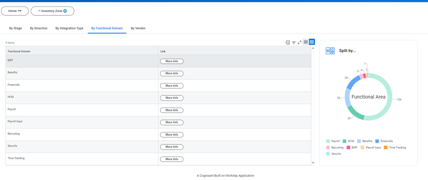Image resolution: width=428 pixels, height=180 pixels.
Task: Expand table to fullscreen view
Action: coord(300,42)
